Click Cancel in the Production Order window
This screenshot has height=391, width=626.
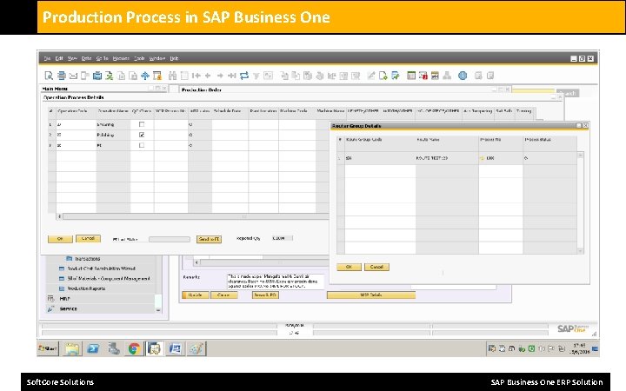223,295
